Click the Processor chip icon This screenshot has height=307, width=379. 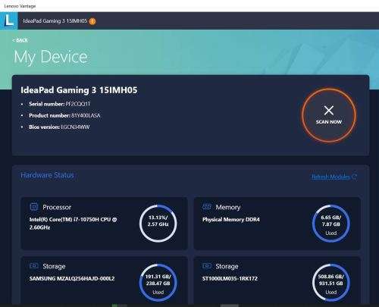click(34, 207)
